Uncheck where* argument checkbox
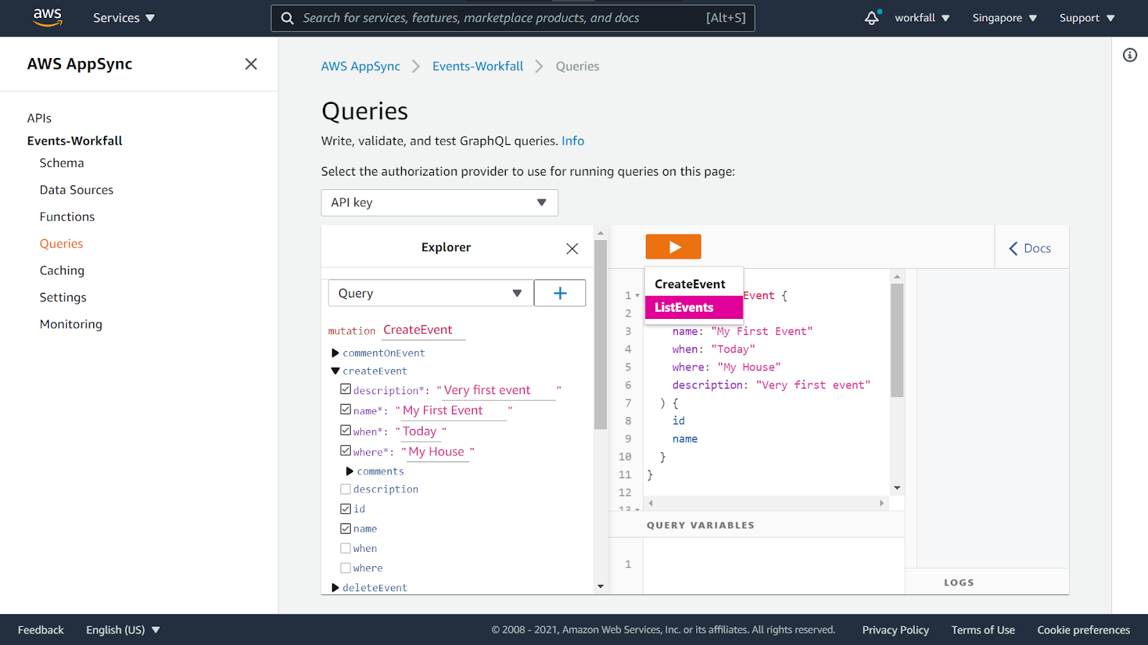This screenshot has height=645, width=1148. (346, 451)
